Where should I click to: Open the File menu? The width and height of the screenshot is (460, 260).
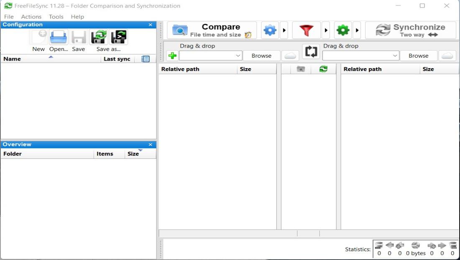point(9,17)
